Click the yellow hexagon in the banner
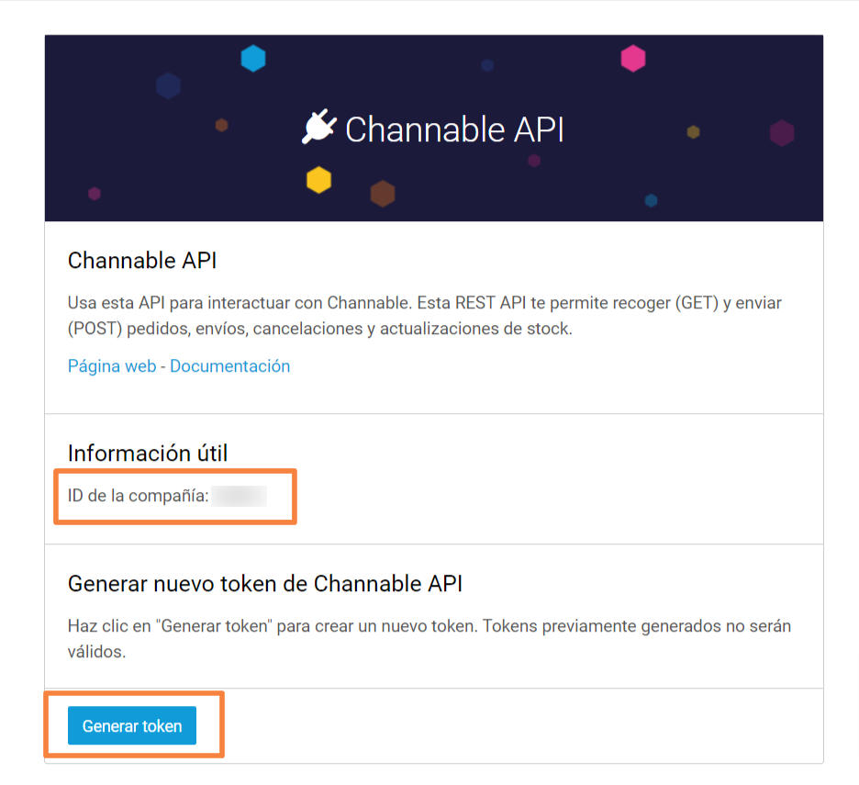 (318, 180)
